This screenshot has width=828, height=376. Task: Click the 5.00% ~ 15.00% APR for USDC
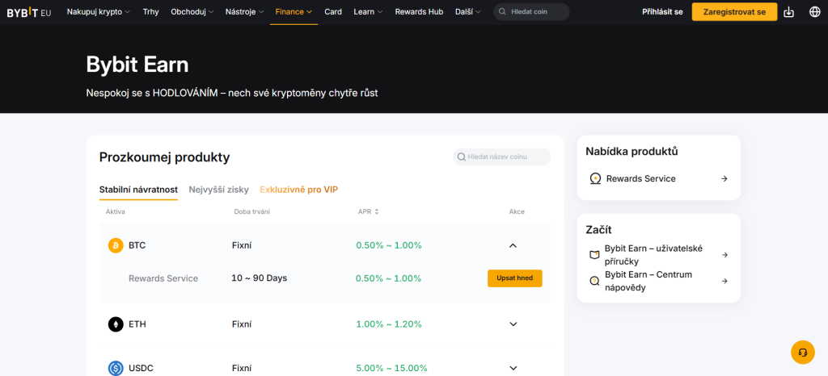click(391, 368)
